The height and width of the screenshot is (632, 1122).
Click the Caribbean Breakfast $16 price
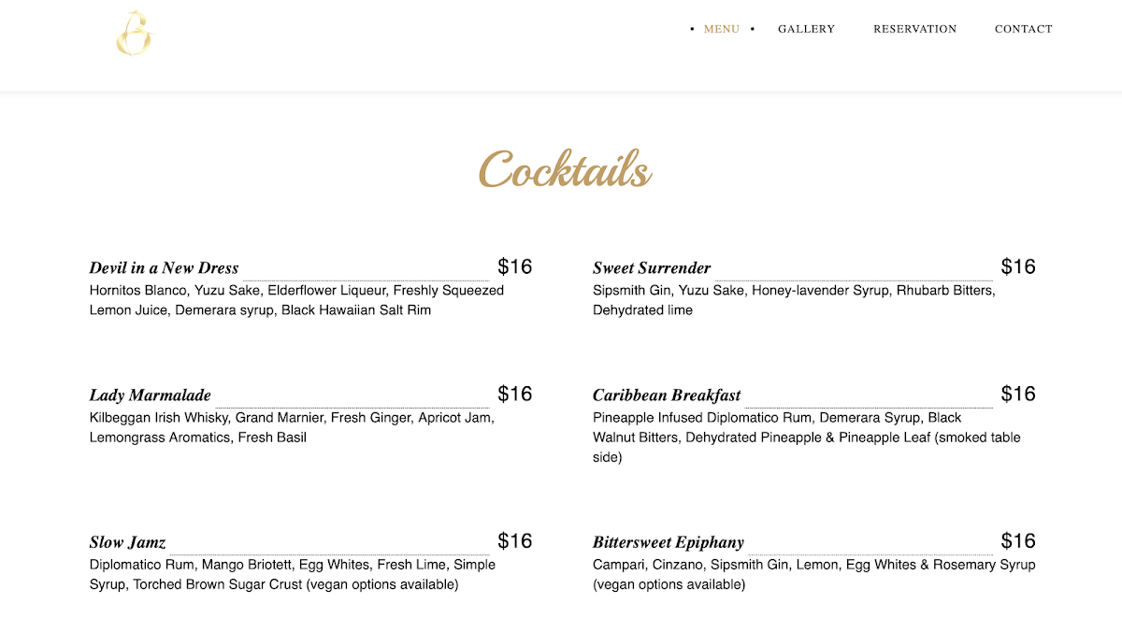click(1018, 394)
